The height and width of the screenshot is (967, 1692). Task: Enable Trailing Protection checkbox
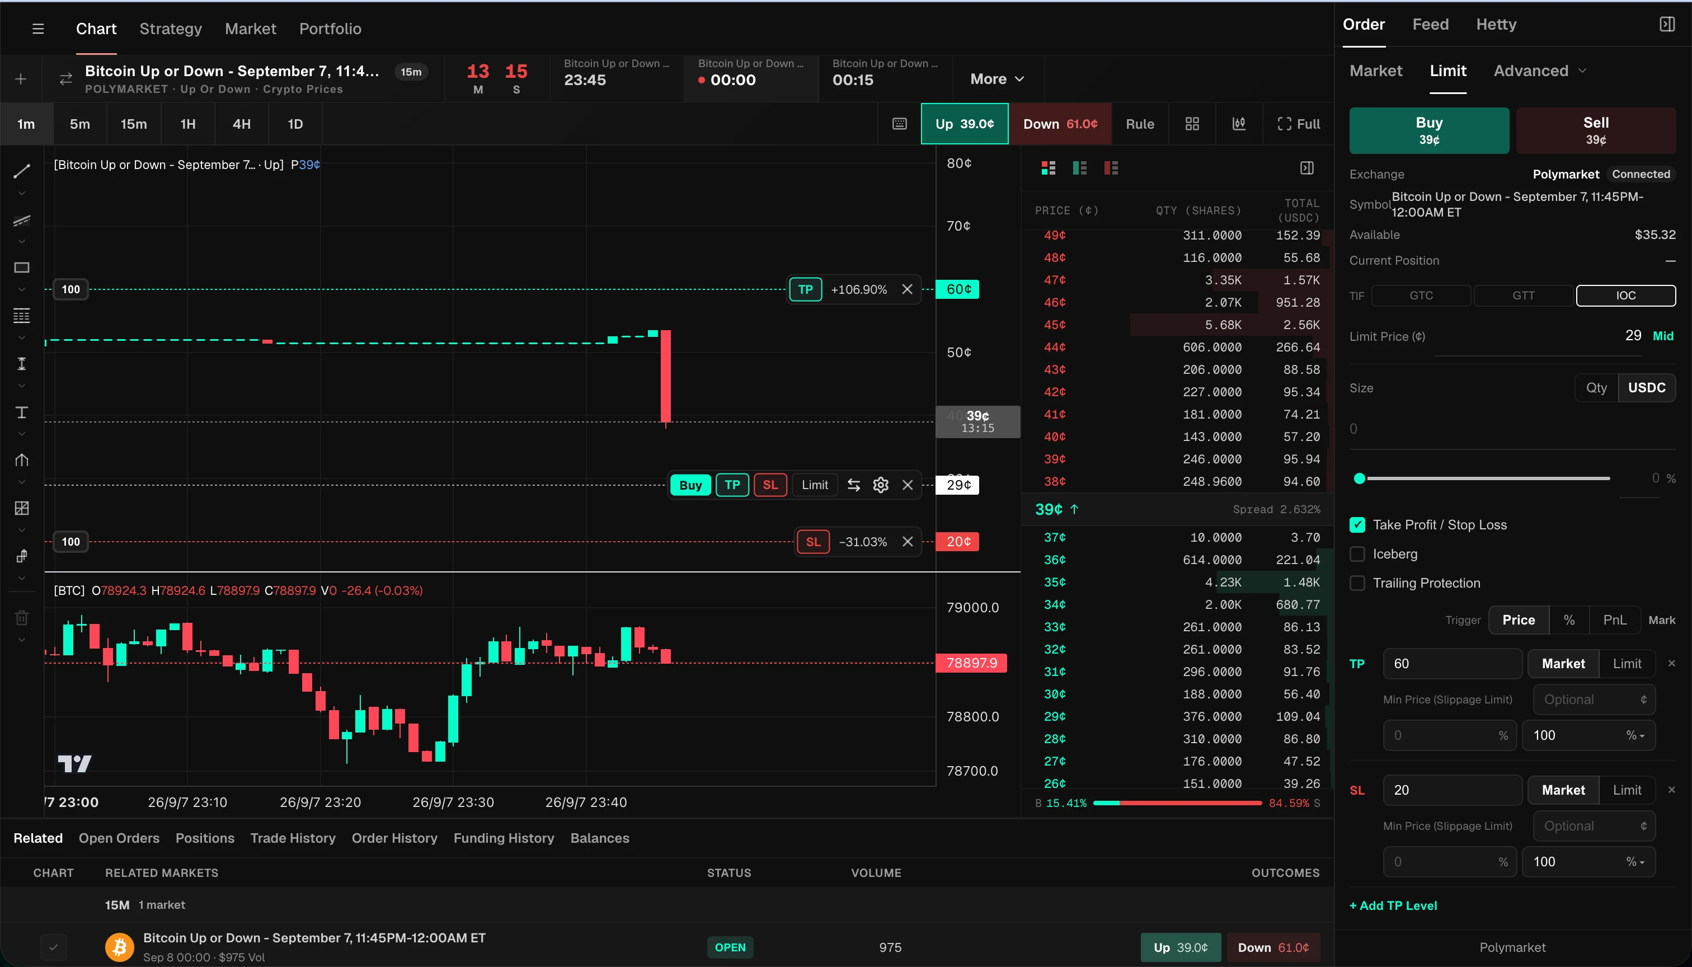1357,583
